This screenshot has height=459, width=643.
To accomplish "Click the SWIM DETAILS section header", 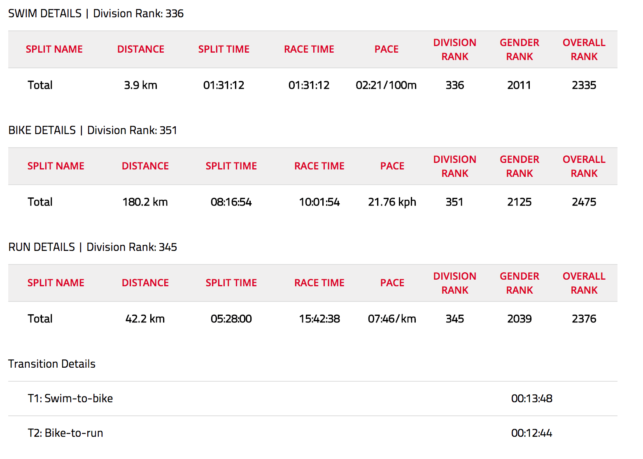I will coord(44,13).
